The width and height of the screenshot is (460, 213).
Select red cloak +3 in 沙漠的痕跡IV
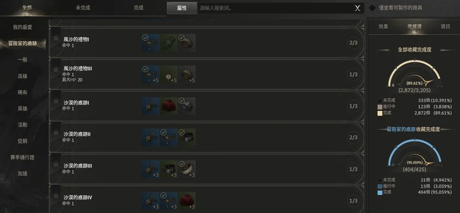pyautogui.click(x=187, y=201)
